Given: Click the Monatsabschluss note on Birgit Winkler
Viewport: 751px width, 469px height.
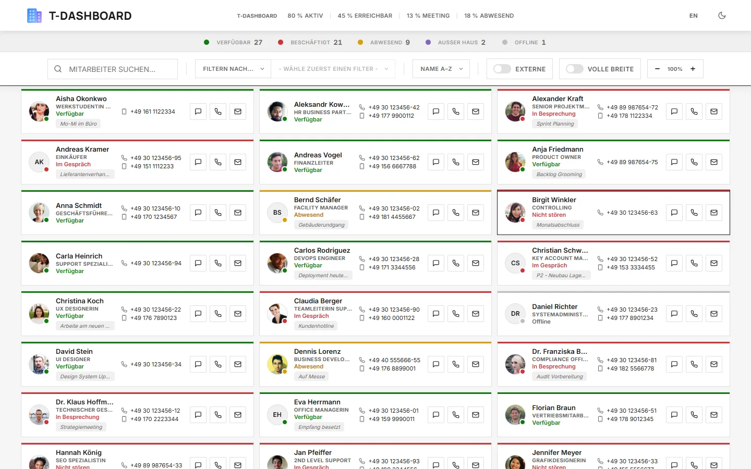Looking at the screenshot, I should click(558, 225).
